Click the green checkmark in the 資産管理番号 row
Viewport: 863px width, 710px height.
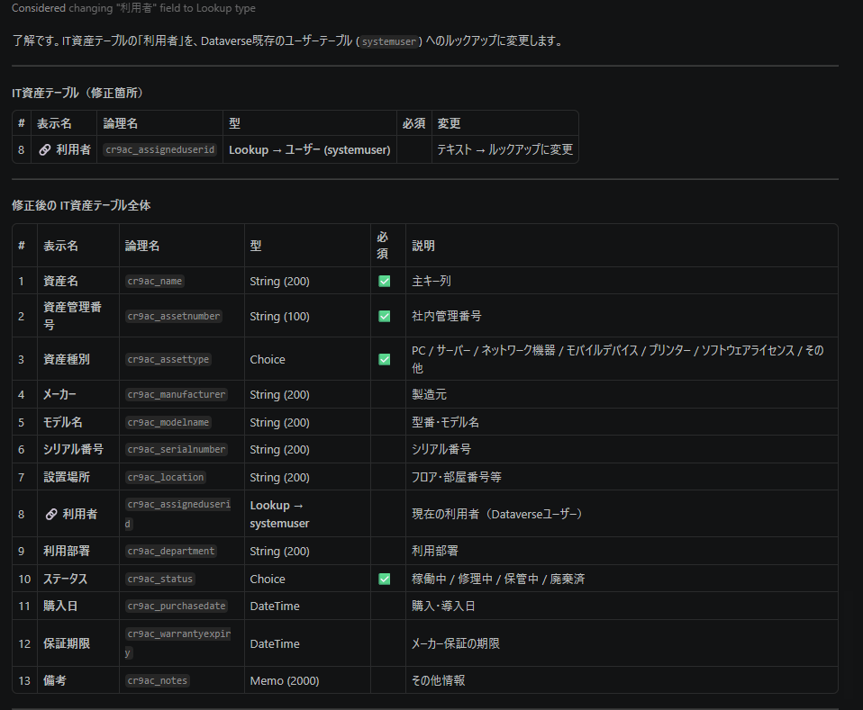tap(385, 316)
